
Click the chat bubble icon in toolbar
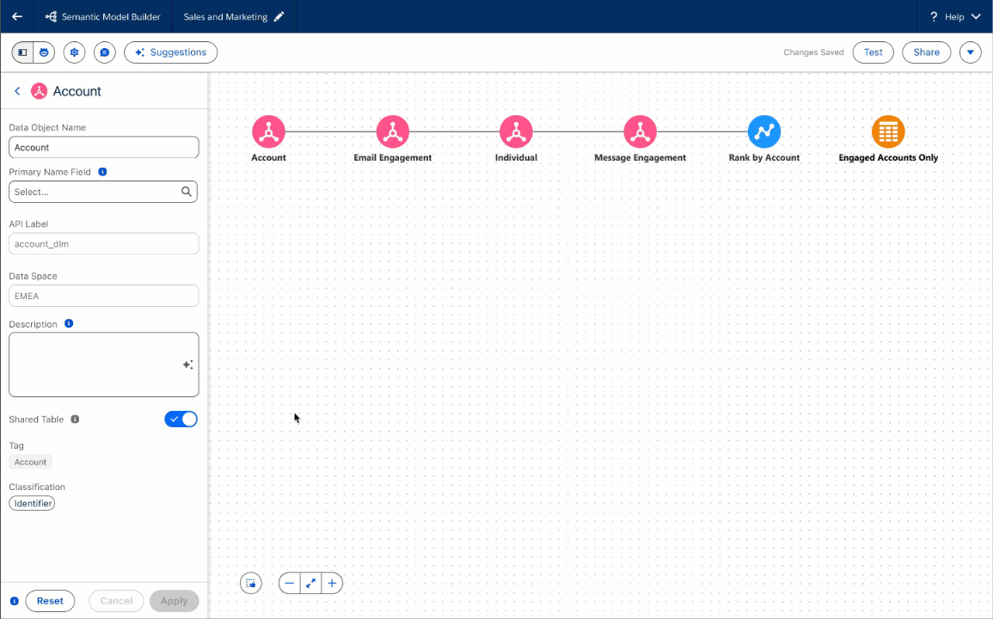coord(105,52)
